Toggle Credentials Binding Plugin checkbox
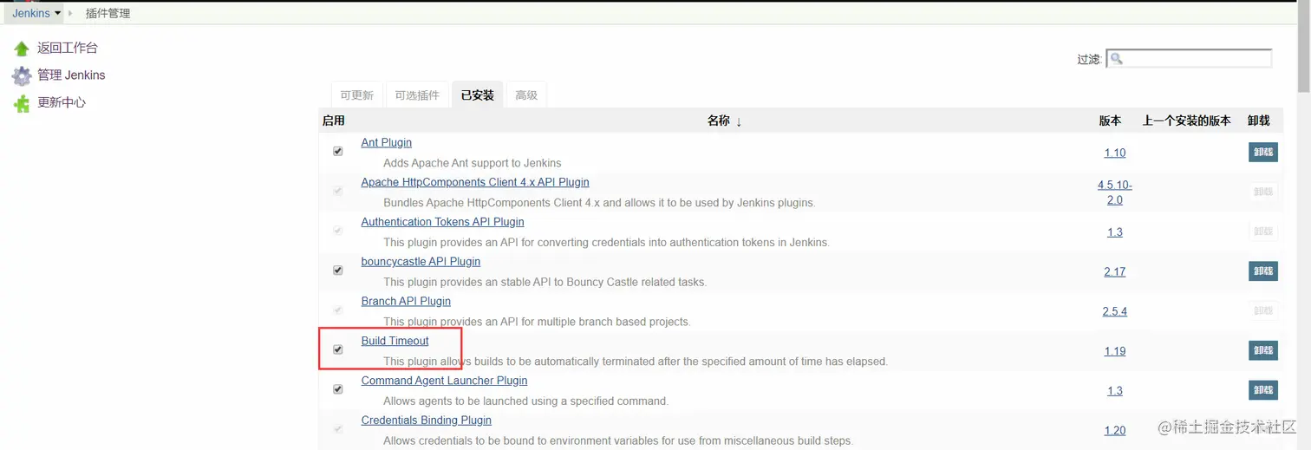1311x450 pixels. point(338,429)
